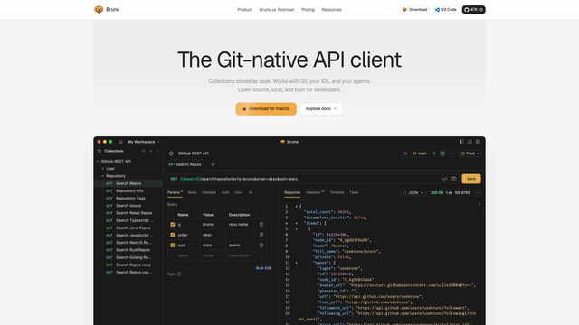579x325 pixels.
Task: Delete the order query parameter row
Action: tap(261, 235)
